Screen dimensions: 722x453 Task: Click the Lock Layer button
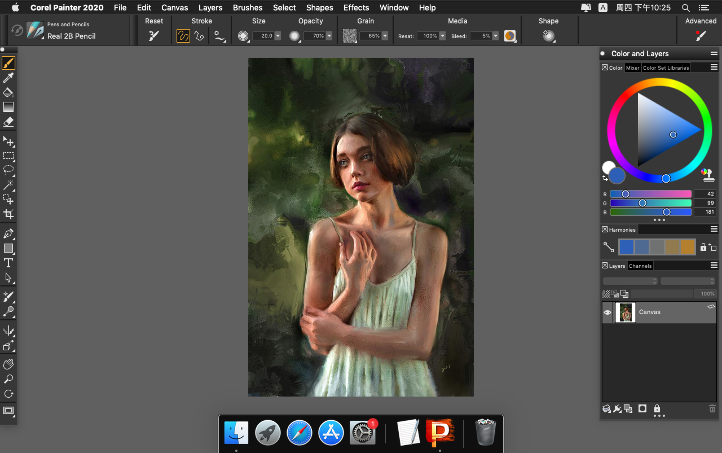tap(657, 409)
